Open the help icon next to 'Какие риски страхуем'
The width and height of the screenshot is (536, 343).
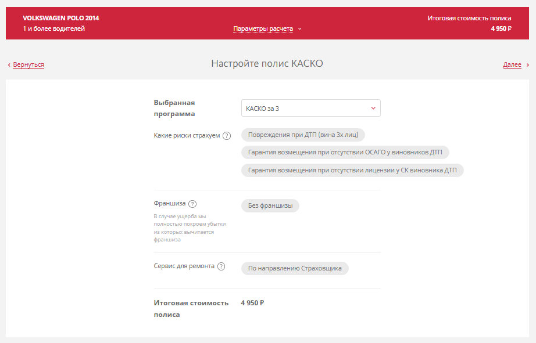(x=227, y=135)
